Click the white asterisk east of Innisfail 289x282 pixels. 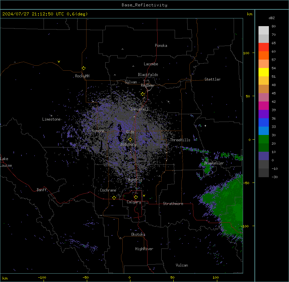(168, 101)
